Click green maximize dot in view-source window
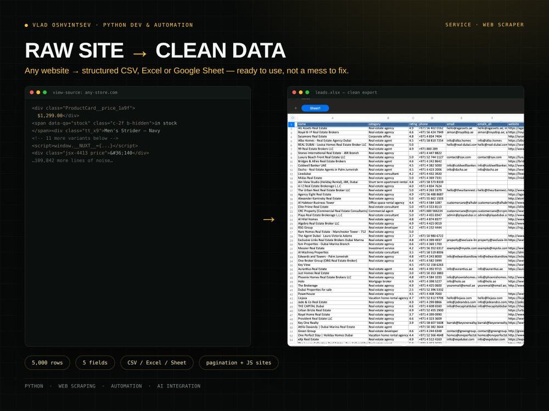 point(45,93)
